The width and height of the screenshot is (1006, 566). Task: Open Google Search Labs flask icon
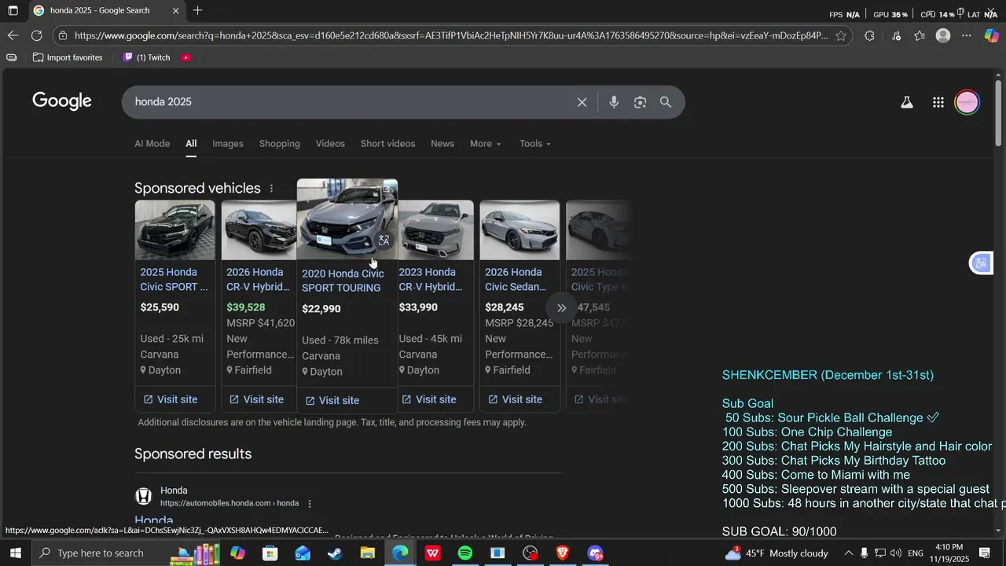pos(907,102)
